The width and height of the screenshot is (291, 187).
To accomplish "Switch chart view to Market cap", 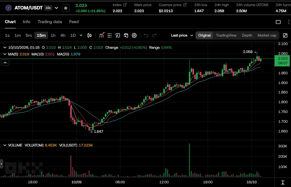I will click(267, 35).
